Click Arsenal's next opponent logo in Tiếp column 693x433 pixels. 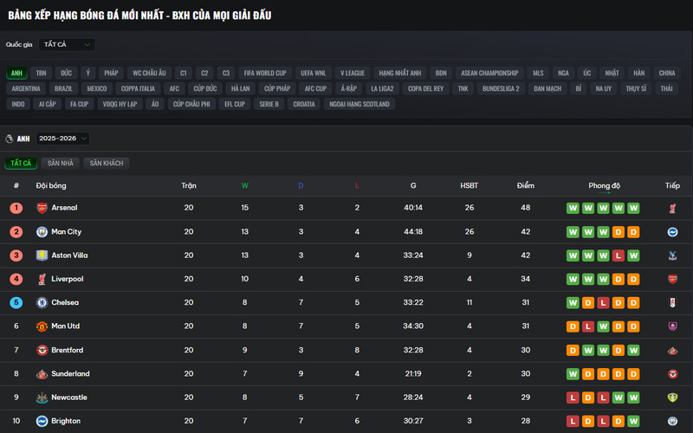(x=672, y=209)
